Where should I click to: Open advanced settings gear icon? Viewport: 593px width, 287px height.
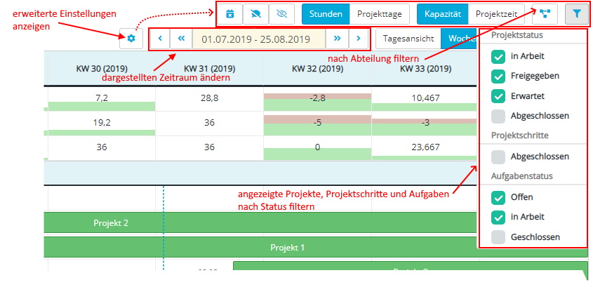coord(131,39)
